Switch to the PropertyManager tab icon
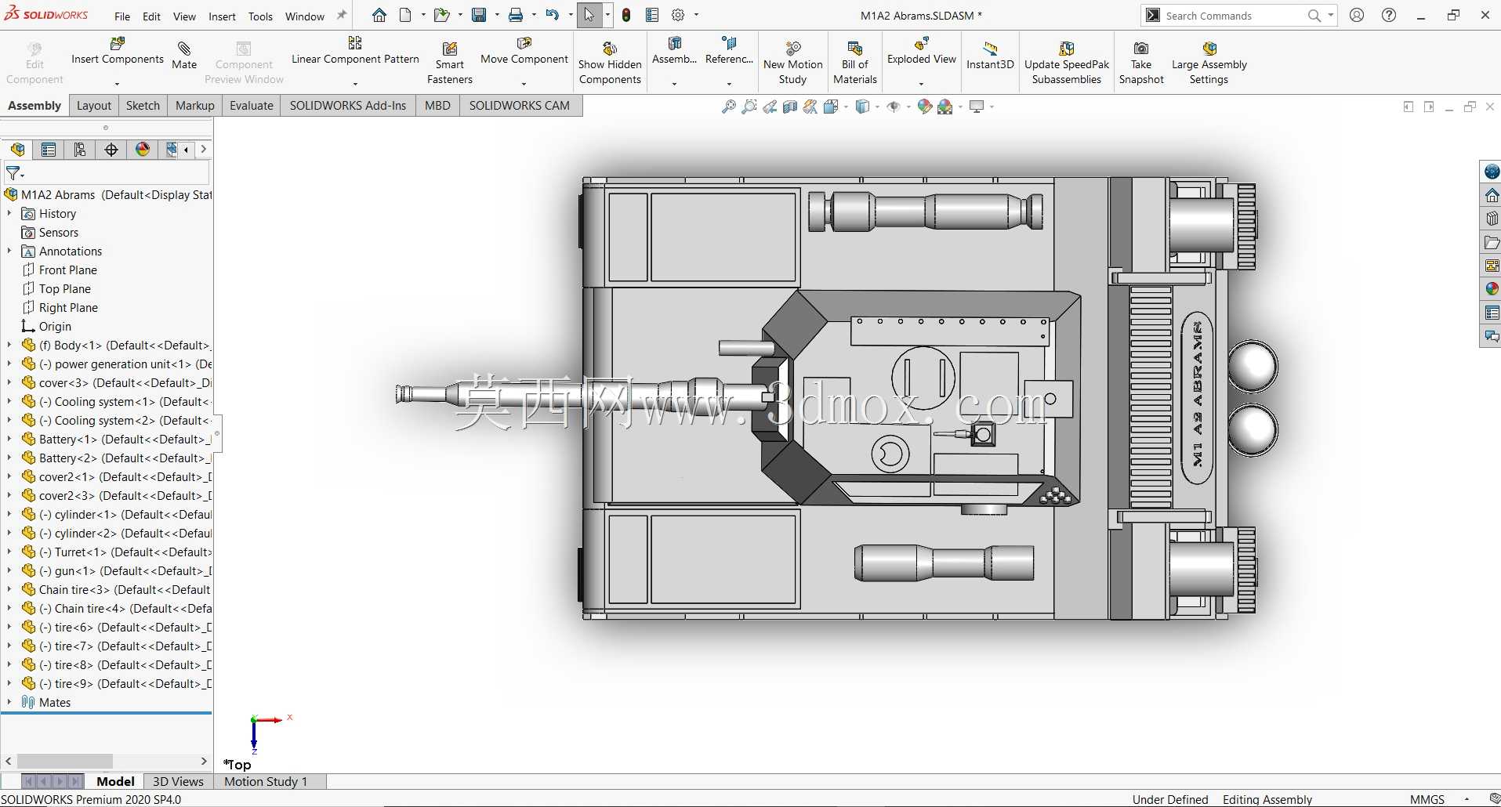 [49, 150]
